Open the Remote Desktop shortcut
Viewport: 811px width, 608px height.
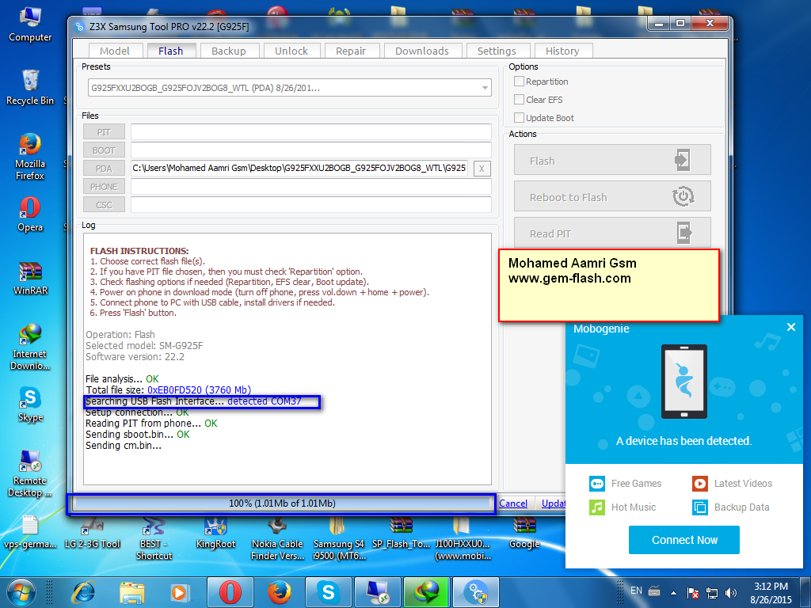pyautogui.click(x=30, y=473)
